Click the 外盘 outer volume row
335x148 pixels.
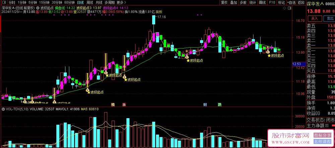click(321, 97)
